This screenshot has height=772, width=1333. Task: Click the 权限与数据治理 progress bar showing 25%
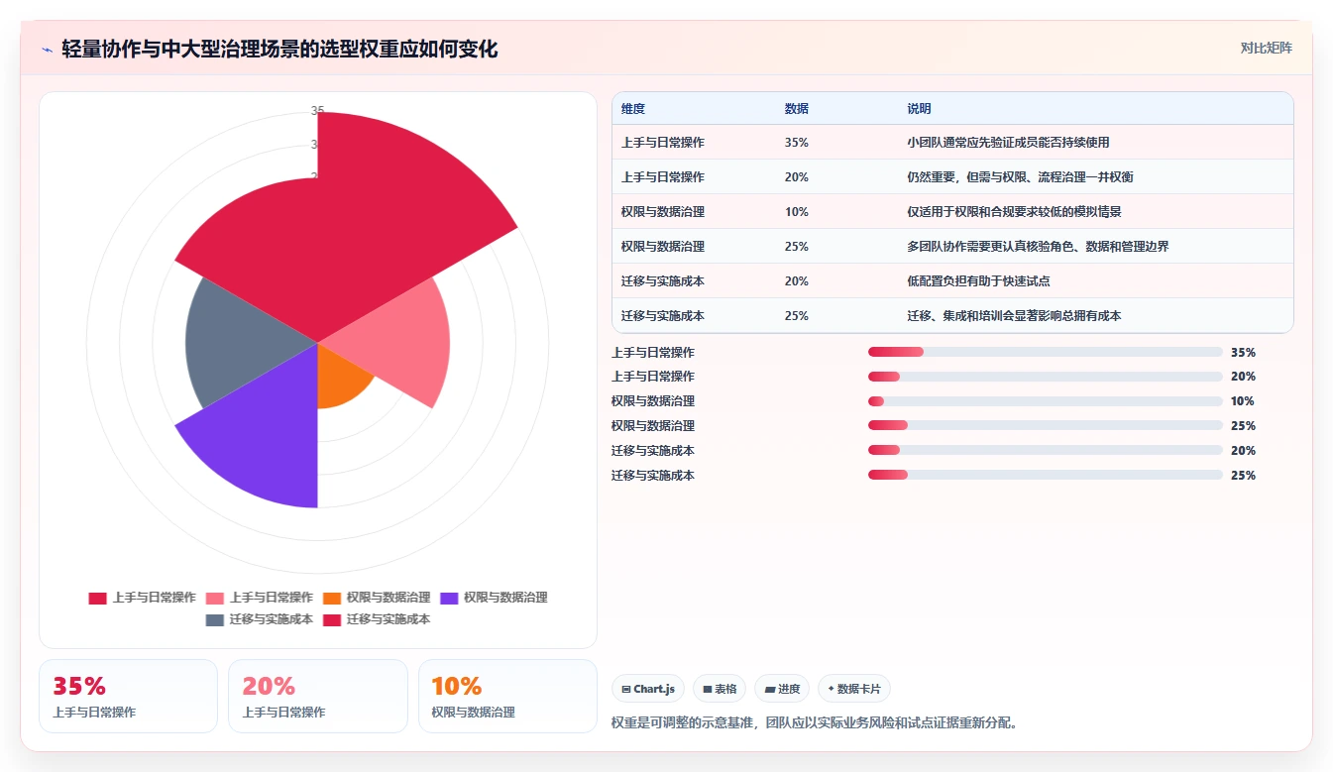pos(1046,426)
